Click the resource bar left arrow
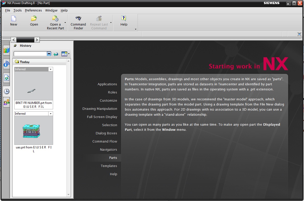Viewport: 304px width, 201px height. coord(13,40)
